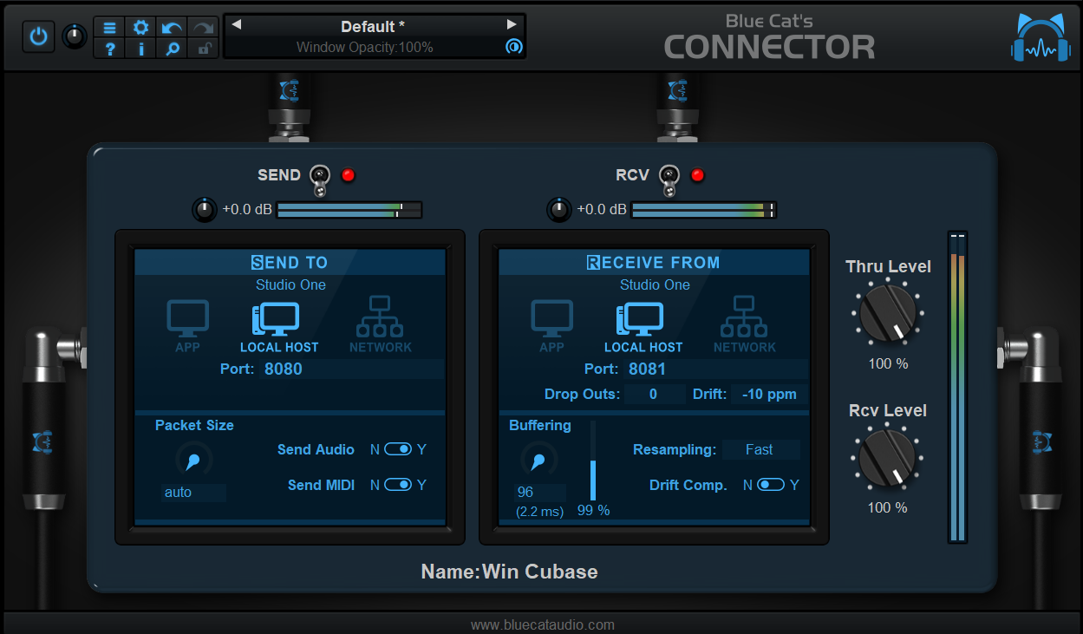Viewport: 1083px width, 634px height.
Task: Click the Buffering knob
Action: click(538, 461)
